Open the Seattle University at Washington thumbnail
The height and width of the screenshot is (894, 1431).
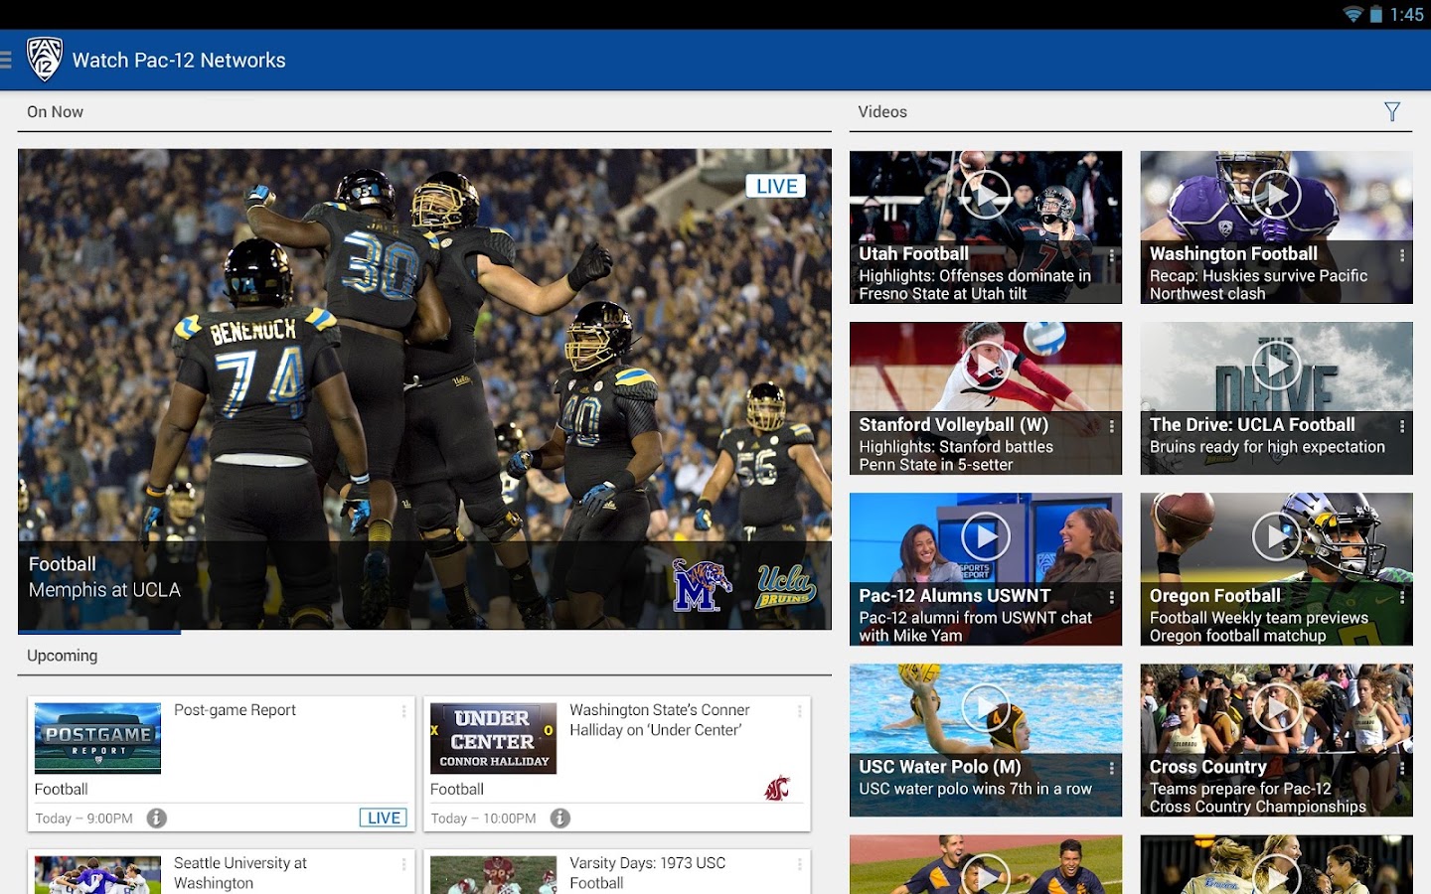(x=97, y=875)
